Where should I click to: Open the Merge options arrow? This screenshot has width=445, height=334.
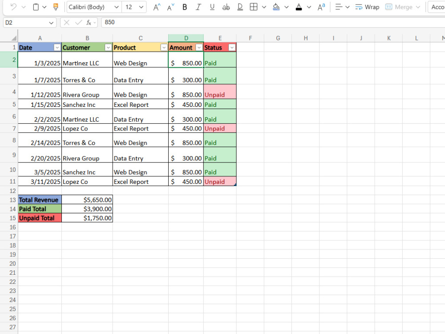pyautogui.click(x=418, y=7)
